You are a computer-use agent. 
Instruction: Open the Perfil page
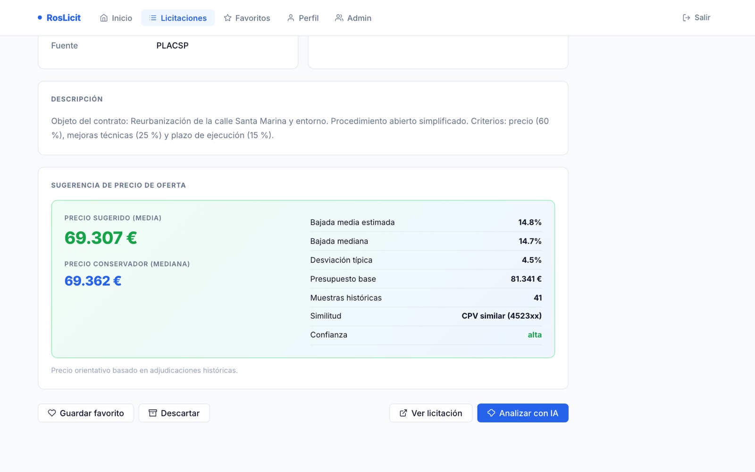[303, 18]
